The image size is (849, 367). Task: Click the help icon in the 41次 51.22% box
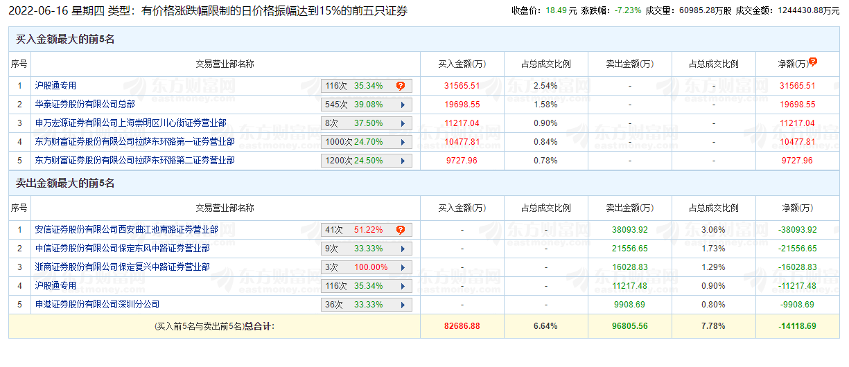pyautogui.click(x=401, y=230)
